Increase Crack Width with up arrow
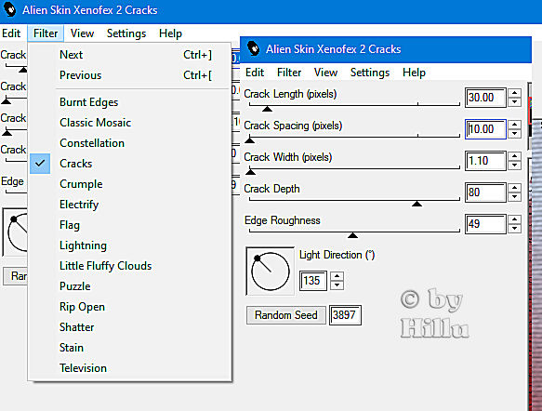Image resolution: width=542 pixels, height=411 pixels. coord(515,156)
